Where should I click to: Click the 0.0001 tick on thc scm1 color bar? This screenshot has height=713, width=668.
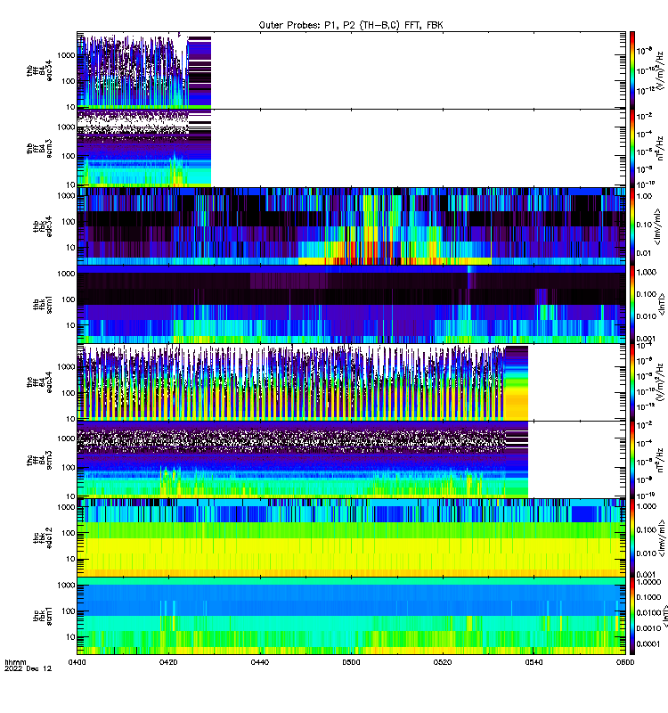click(648, 644)
